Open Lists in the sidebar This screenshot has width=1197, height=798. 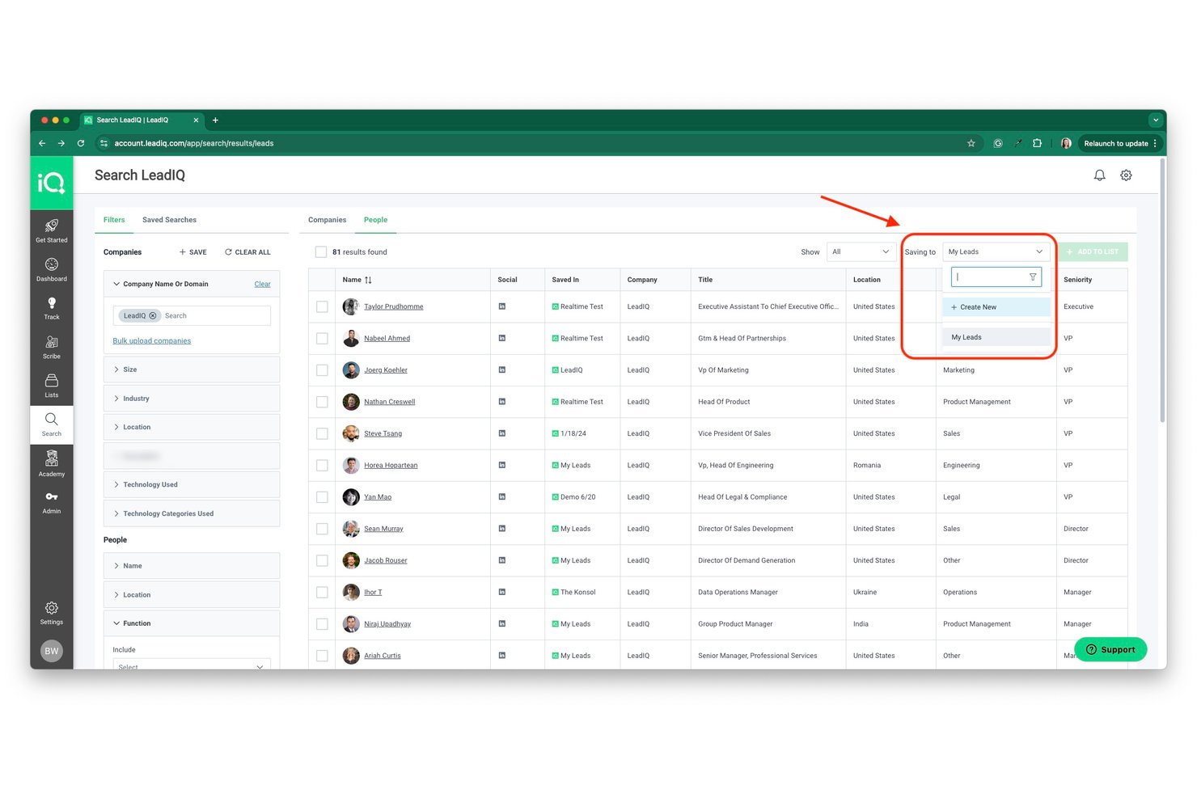(x=51, y=386)
